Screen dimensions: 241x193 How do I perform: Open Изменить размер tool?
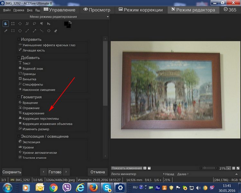[34, 129]
